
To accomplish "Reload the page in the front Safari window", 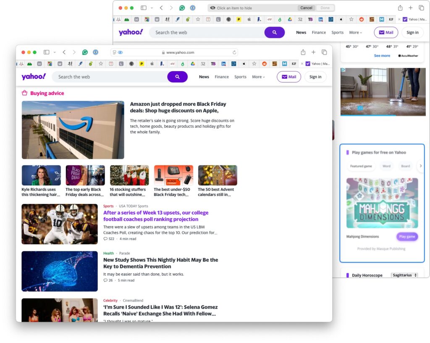I will tap(234, 53).
